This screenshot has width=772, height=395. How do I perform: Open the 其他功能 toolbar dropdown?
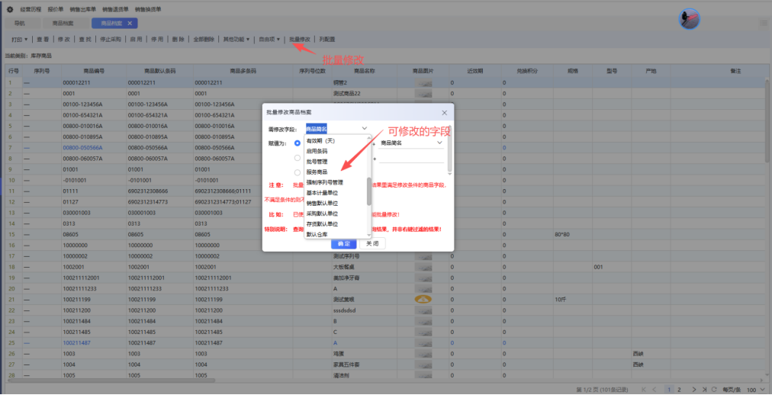(236, 39)
